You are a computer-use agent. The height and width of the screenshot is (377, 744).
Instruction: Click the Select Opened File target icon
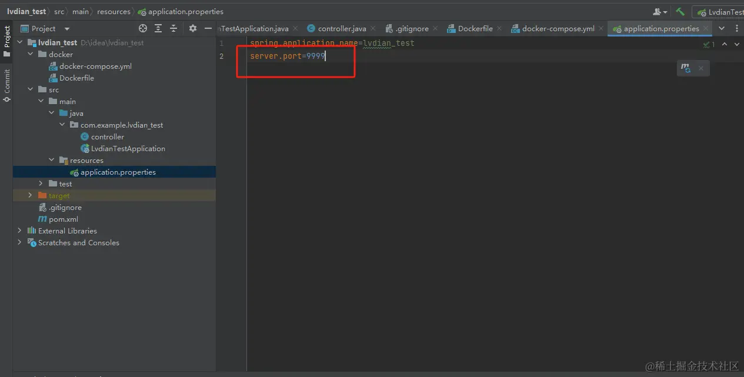click(x=143, y=28)
